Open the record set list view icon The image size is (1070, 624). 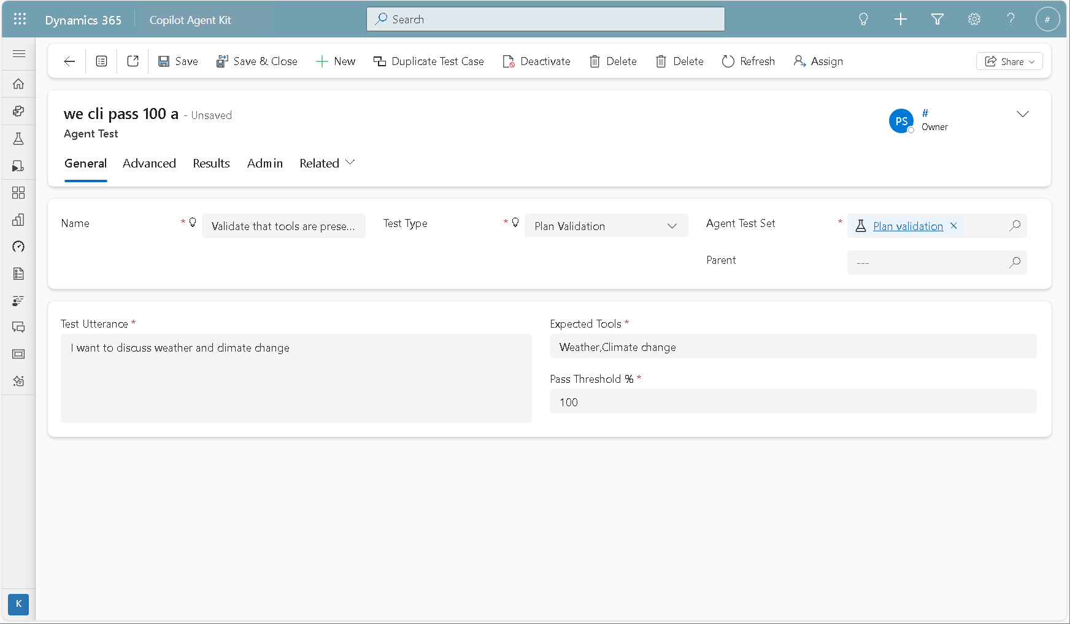coord(102,61)
